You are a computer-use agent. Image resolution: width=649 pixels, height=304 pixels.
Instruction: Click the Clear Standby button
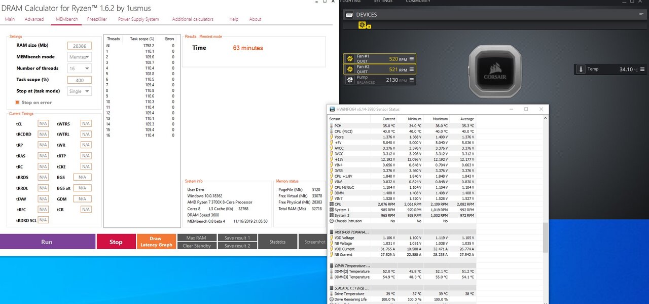196,246
